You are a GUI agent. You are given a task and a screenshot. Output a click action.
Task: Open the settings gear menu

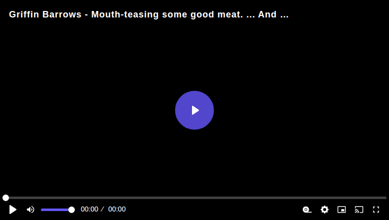[325, 210]
